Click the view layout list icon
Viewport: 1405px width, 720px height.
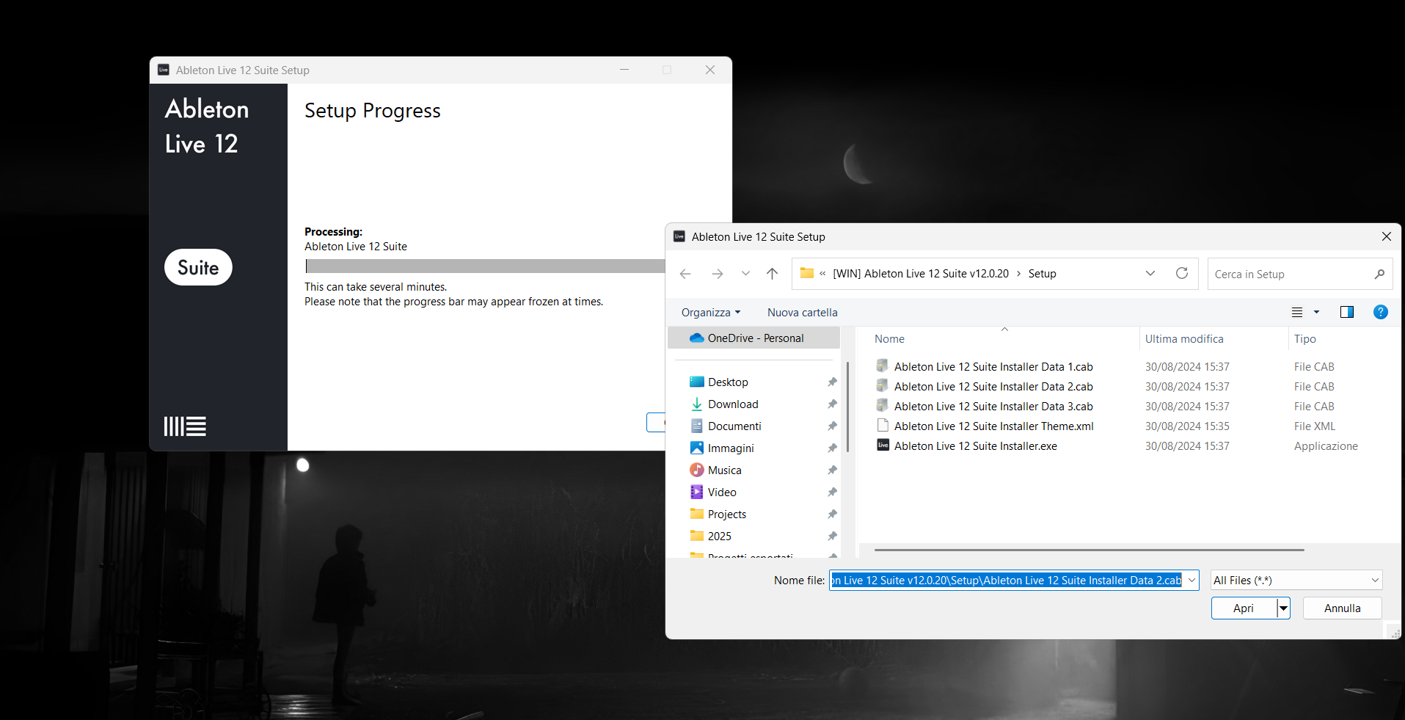[1297, 312]
